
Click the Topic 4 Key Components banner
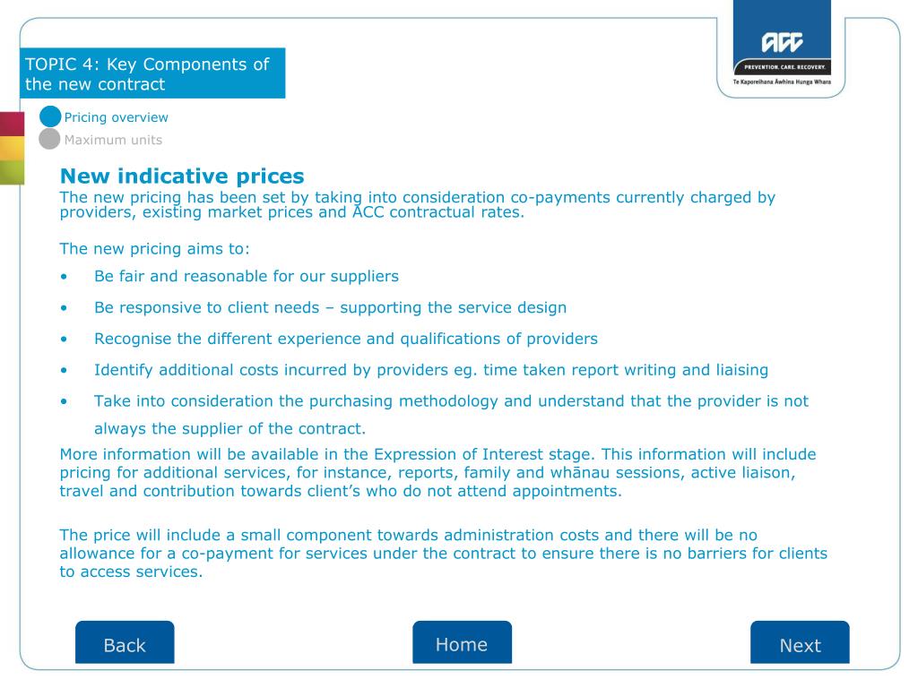coord(152,73)
